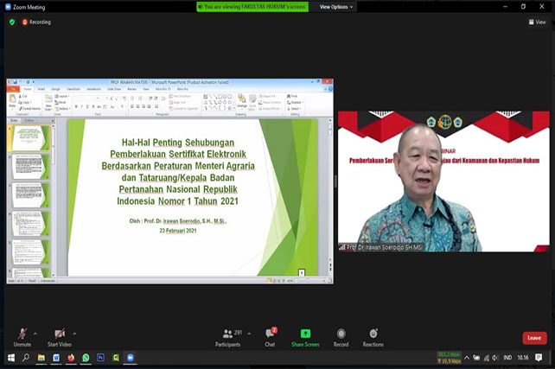Screen dimensions: 555x369
Task: Open the Windows Start menu
Action: tap(11, 358)
